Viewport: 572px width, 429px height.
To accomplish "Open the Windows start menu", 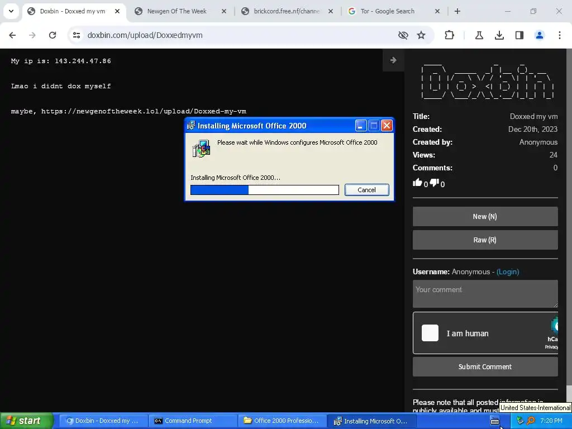I will tap(26, 421).
